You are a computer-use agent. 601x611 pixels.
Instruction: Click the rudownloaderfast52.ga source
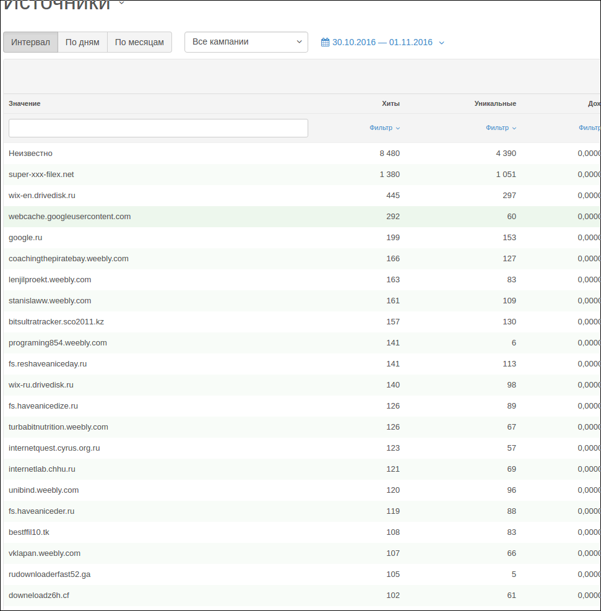50,574
